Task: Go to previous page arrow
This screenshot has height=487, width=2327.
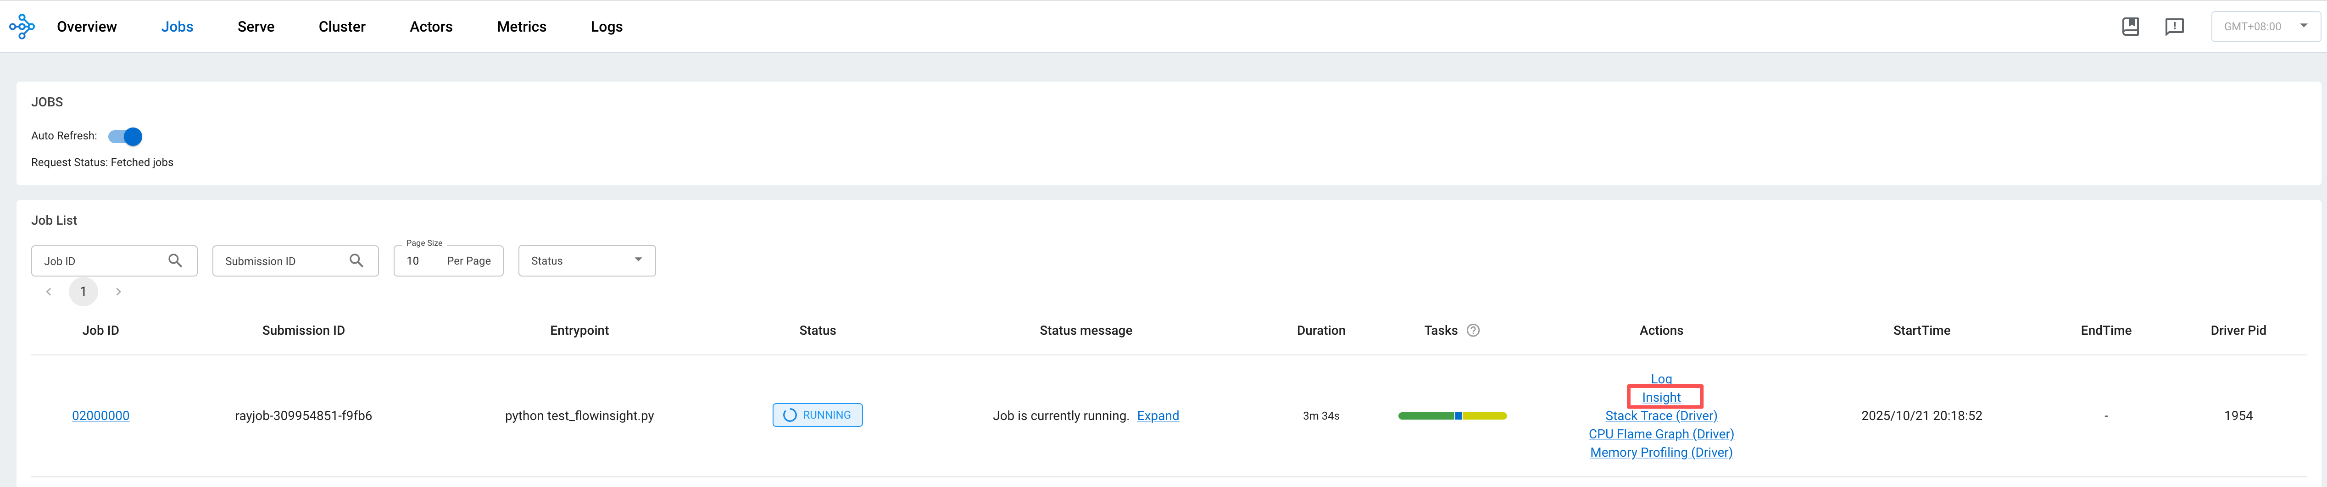Action: point(49,292)
